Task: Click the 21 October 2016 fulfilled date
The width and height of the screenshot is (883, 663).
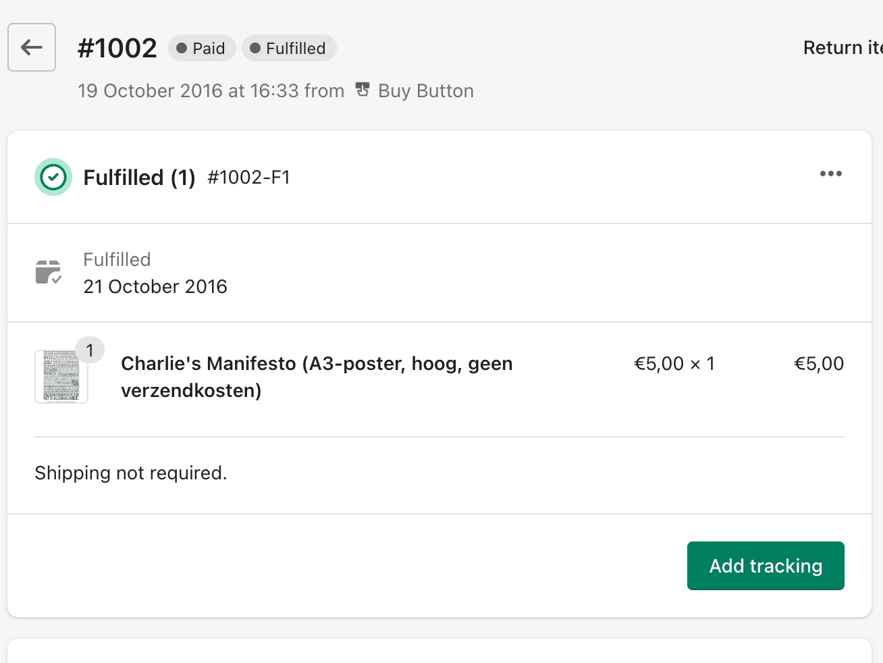Action: click(x=155, y=287)
